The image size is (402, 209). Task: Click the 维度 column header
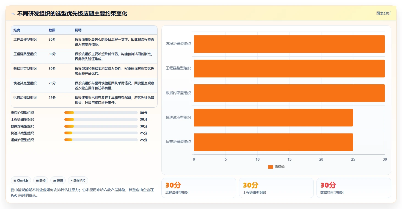click(x=17, y=30)
